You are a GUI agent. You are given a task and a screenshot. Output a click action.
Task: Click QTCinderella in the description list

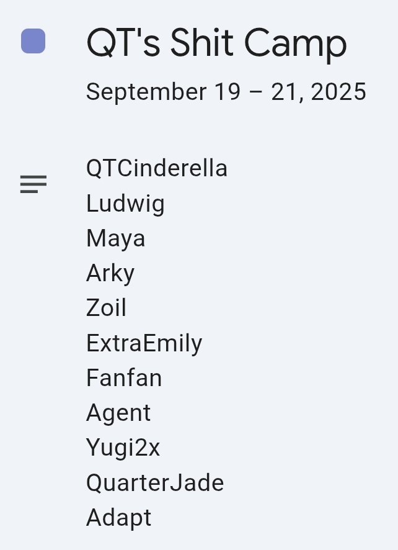point(157,168)
